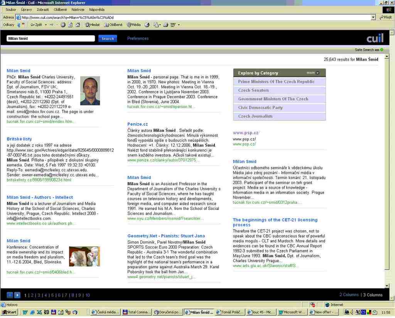The width and height of the screenshot is (395, 318).
Task: Click the Edit with Word toolbar icon
Action: (173, 25)
